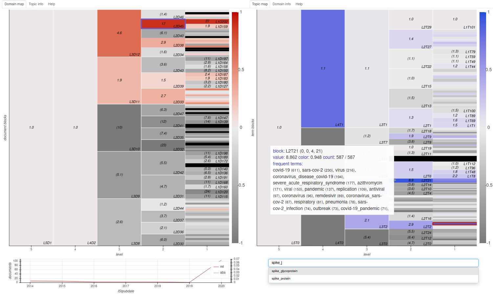
Task: Select the L1D202 document block
Action: point(207,21)
